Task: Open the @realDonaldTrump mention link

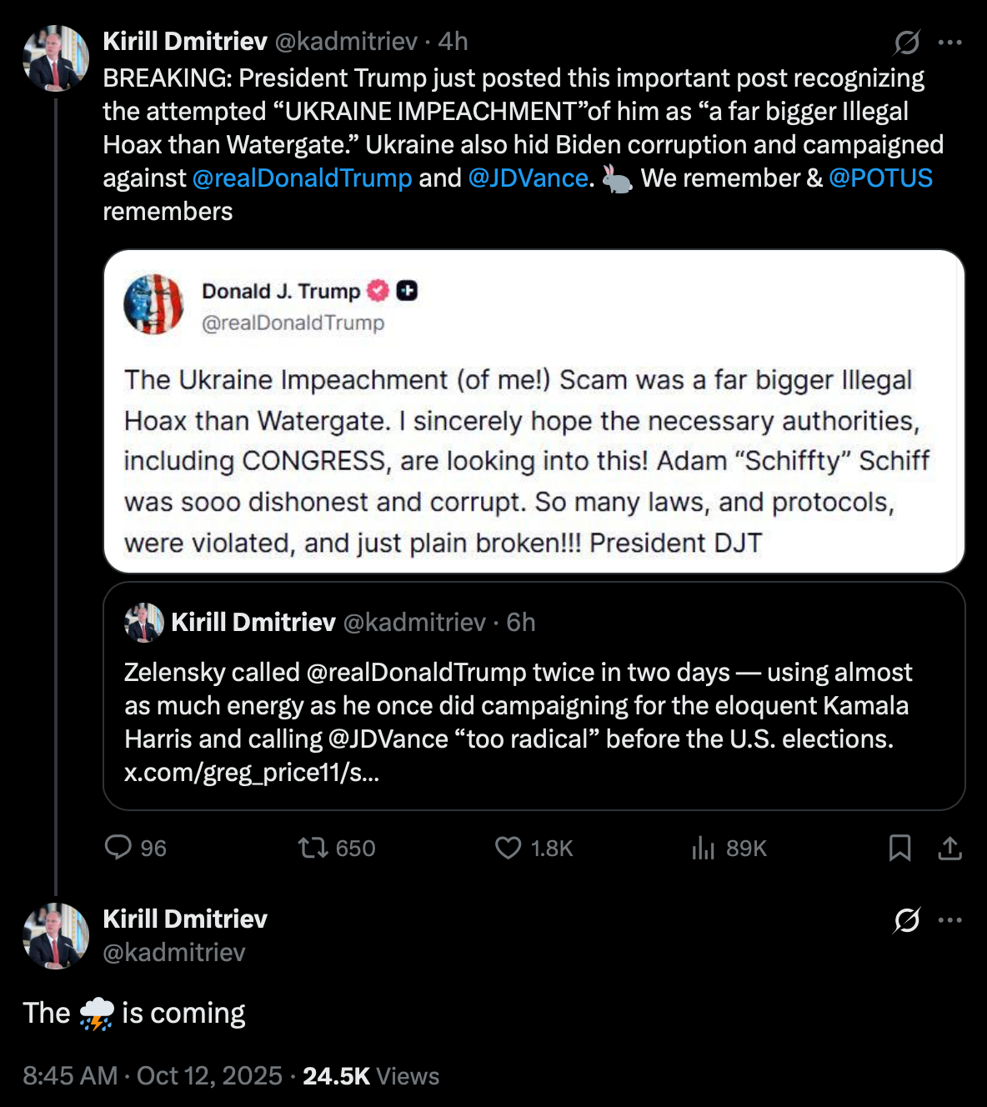Action: 302,178
